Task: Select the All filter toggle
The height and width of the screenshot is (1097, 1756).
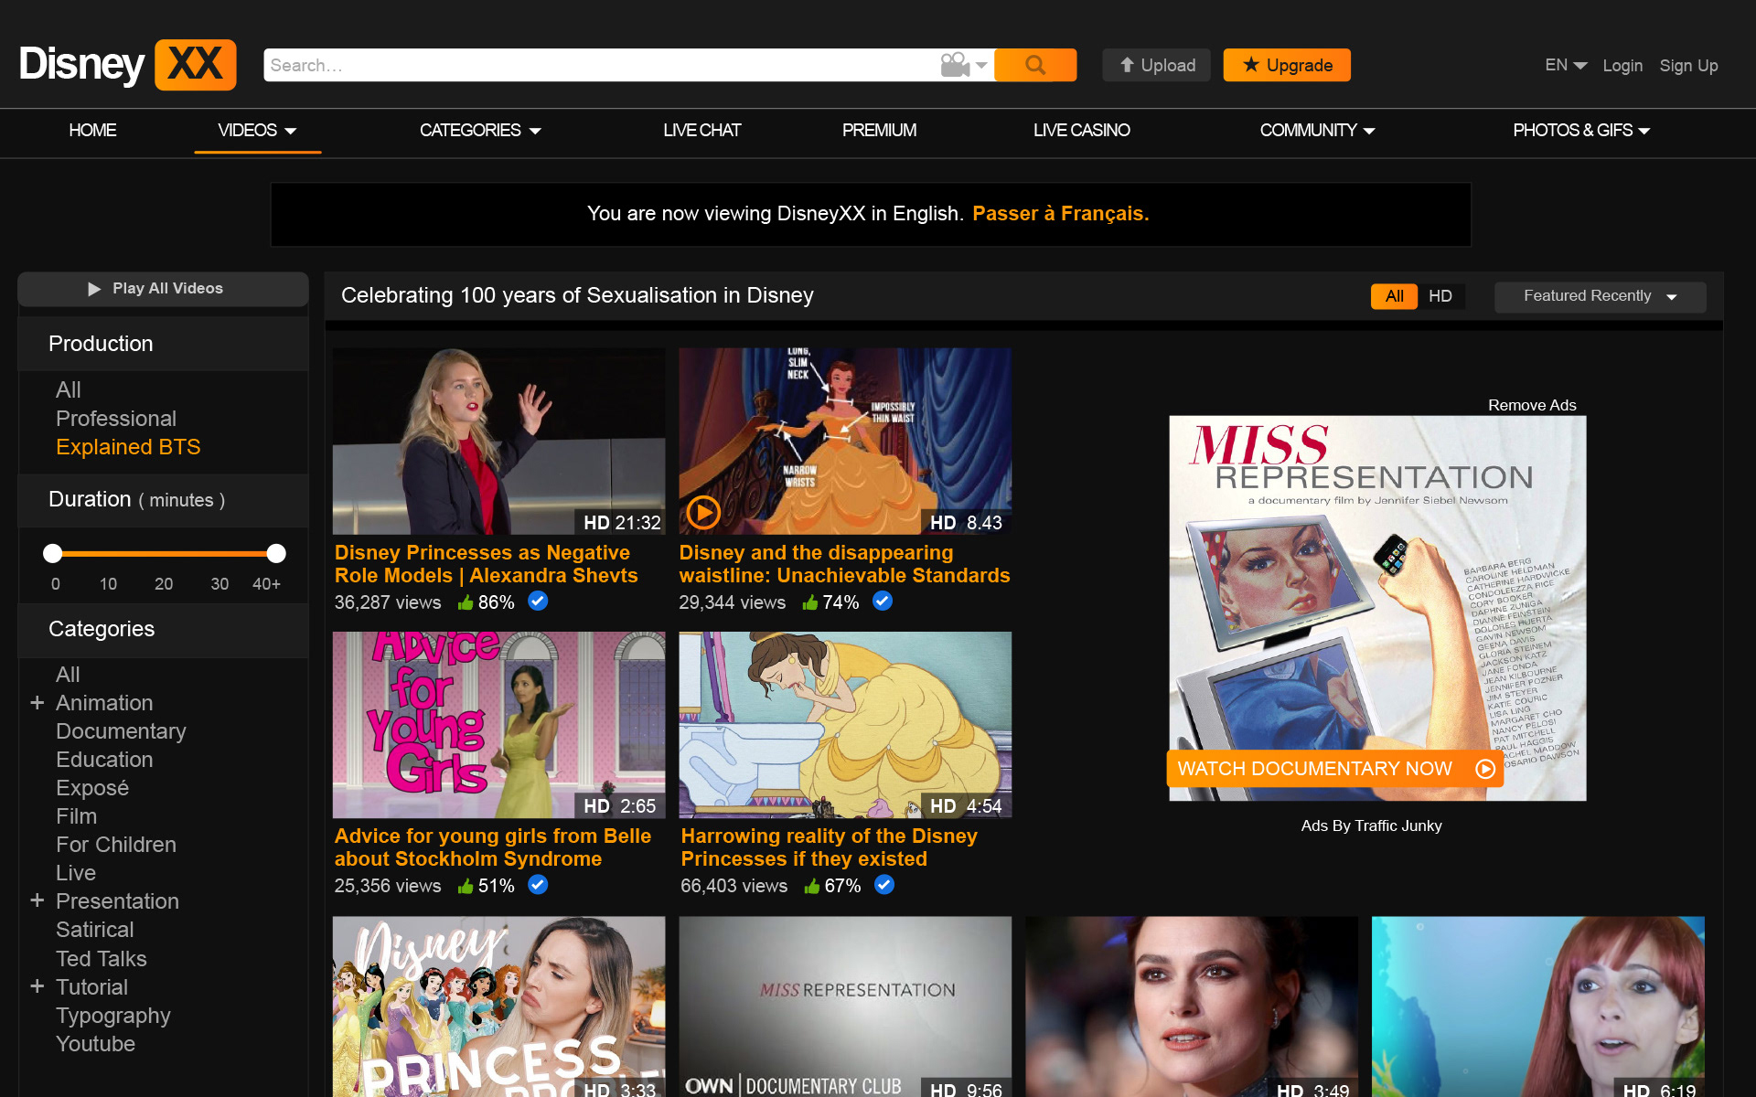Action: [1394, 296]
